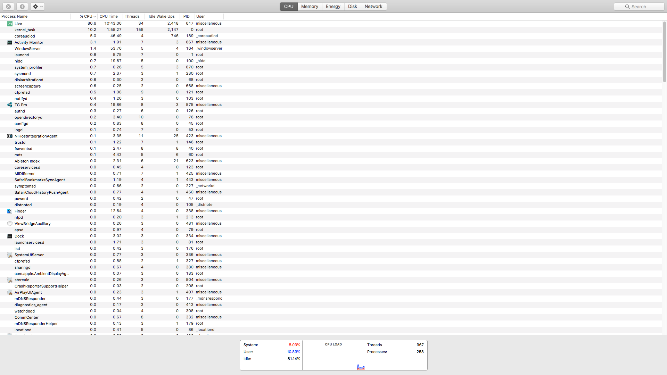The image size is (667, 375).
Task: Click the ViewBridgeAuxiliary shield icon
Action: coord(10,224)
